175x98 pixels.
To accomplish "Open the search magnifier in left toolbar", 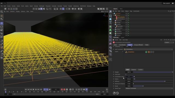I will click(x=1, y=12).
